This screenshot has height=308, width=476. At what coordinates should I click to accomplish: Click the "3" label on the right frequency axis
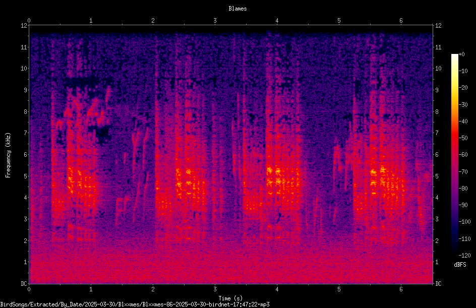click(437, 219)
